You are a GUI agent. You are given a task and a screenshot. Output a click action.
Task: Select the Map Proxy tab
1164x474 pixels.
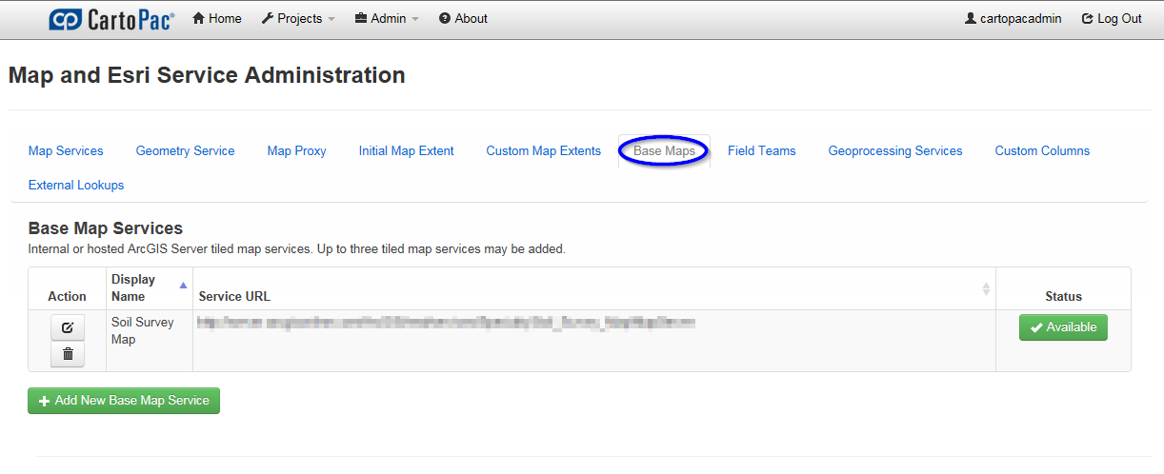(296, 150)
